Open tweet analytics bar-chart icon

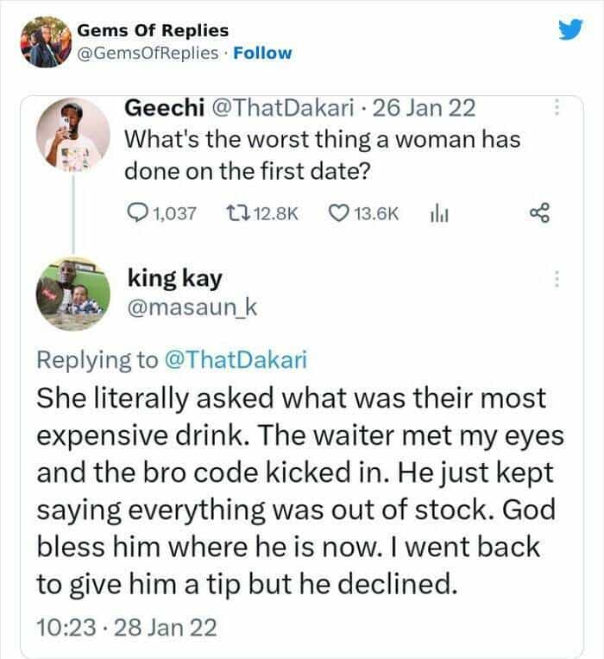pos(437,212)
